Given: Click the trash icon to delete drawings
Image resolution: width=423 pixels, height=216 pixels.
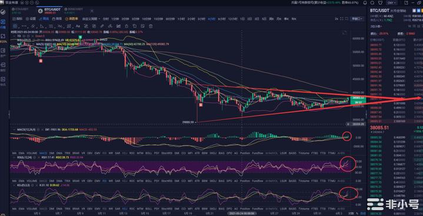Looking at the screenshot, I should [x=151, y=26].
